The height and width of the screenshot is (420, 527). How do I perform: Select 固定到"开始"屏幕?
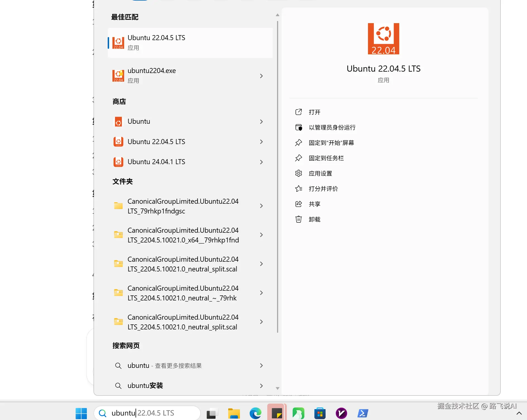(331, 143)
